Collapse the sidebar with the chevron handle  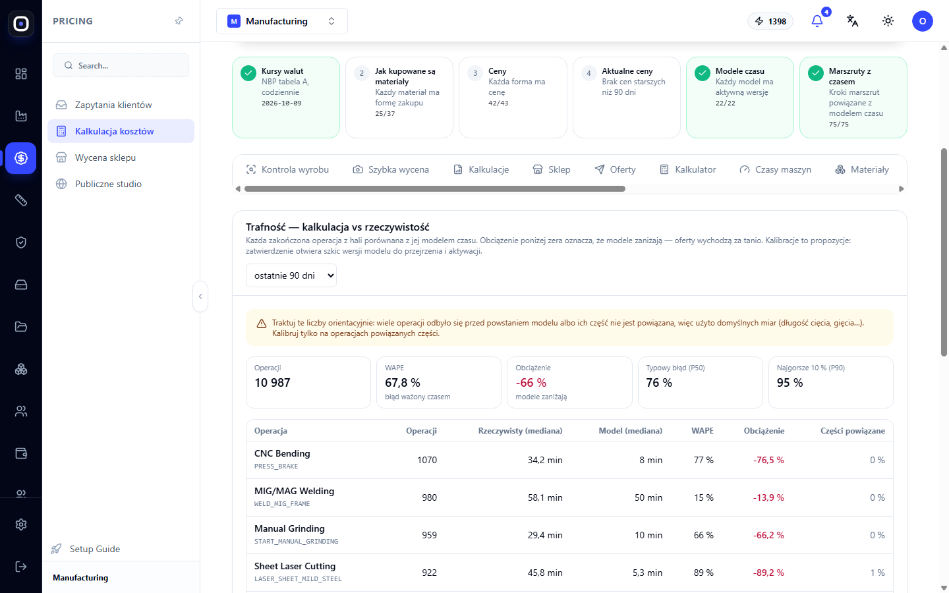[200, 296]
